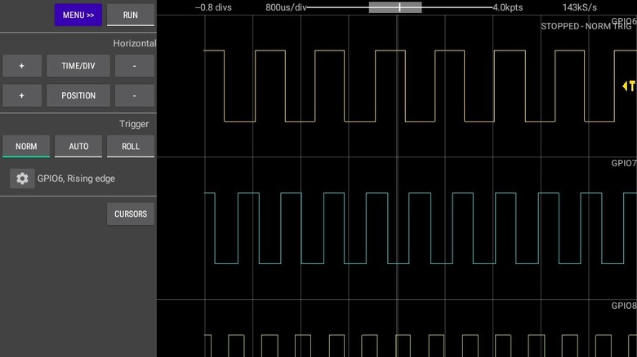Select NORM trigger mode
This screenshot has width=637, height=357.
pos(26,147)
